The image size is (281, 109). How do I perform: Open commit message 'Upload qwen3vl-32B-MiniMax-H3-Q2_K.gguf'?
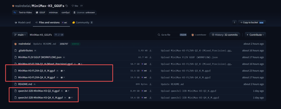tap(189, 91)
